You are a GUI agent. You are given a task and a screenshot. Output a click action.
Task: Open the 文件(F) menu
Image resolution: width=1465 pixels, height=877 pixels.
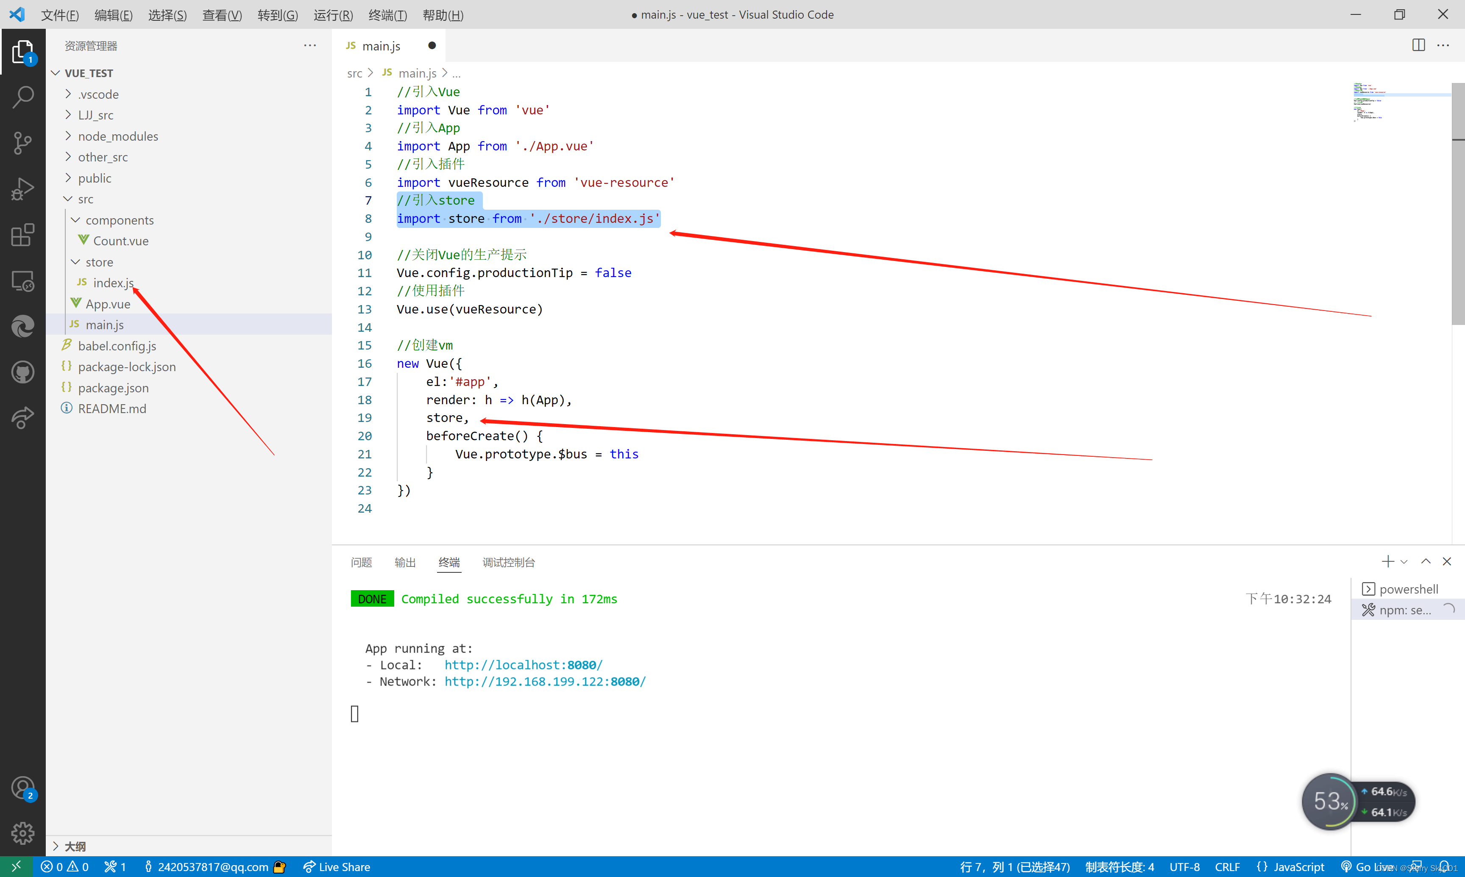(x=60, y=15)
